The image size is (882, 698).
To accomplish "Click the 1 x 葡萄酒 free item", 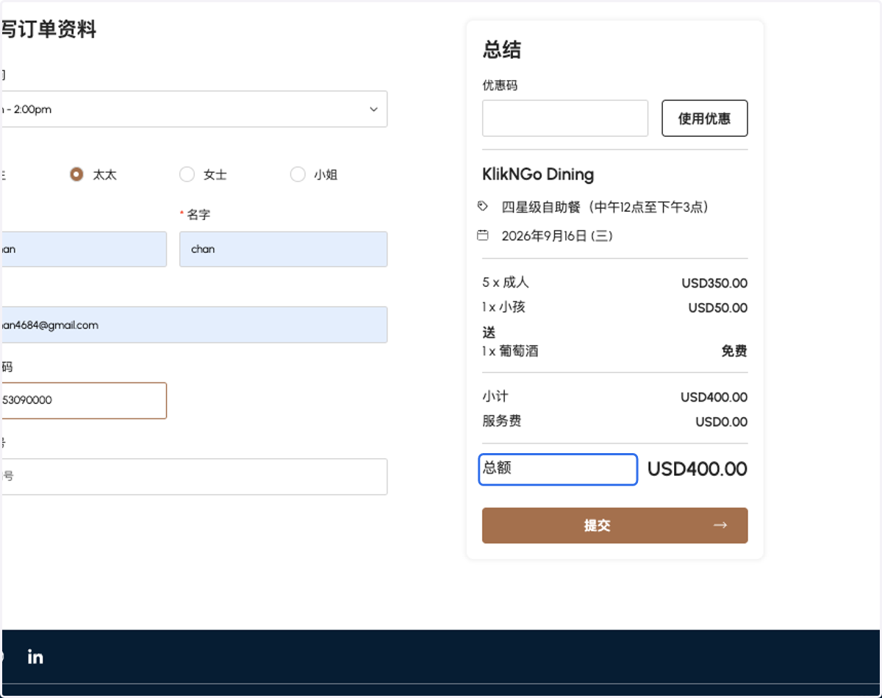I will tap(510, 351).
